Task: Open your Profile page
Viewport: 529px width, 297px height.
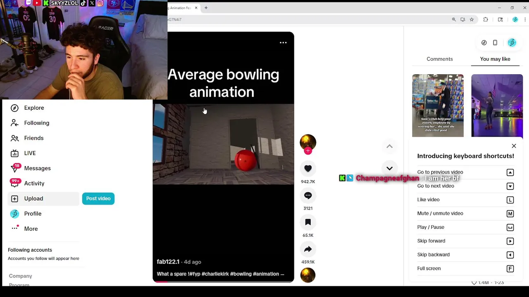Action: coord(33,214)
